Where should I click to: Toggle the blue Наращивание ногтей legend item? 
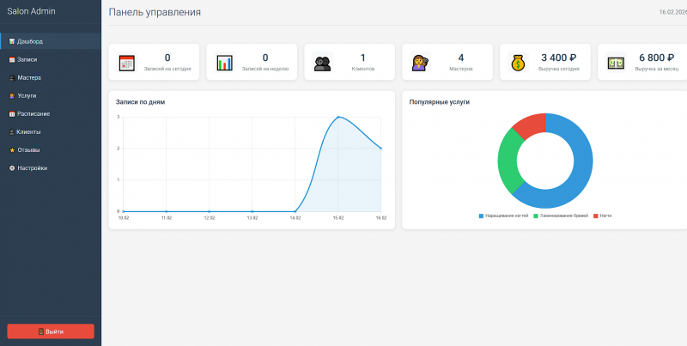[503, 215]
